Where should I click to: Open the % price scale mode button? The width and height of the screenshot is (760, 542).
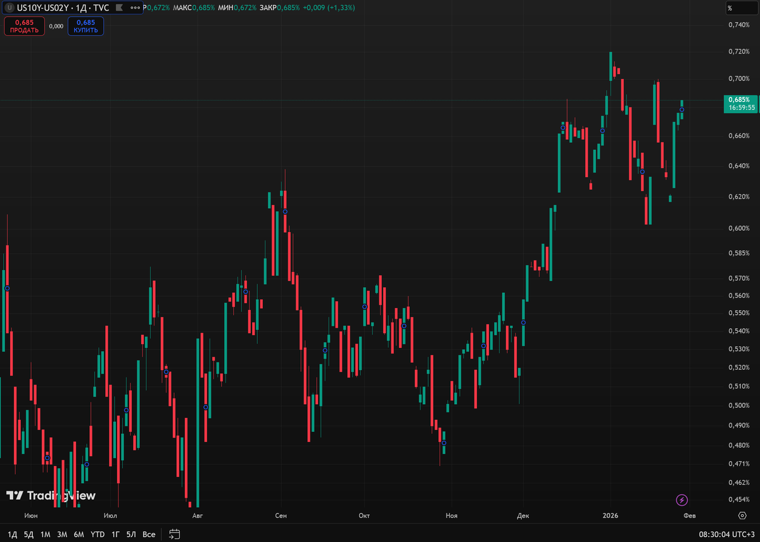click(742, 8)
